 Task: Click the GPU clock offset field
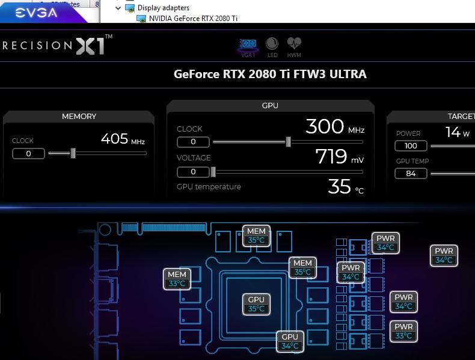193,142
